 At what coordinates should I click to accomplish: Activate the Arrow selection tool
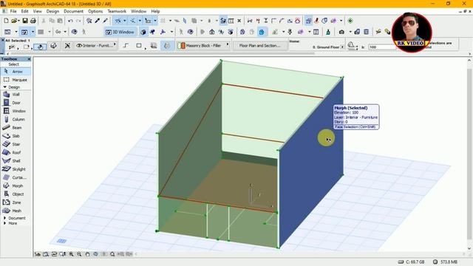click(16, 72)
